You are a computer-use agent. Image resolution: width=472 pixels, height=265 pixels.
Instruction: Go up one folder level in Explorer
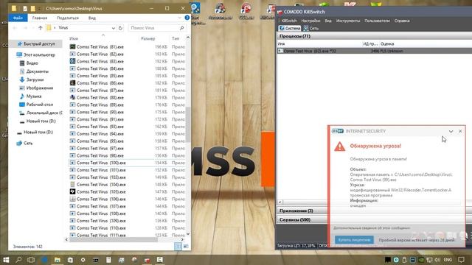(x=41, y=28)
